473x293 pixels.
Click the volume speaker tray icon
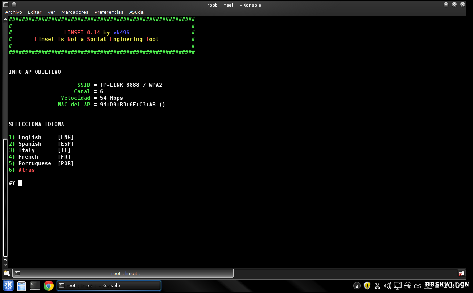(x=387, y=286)
